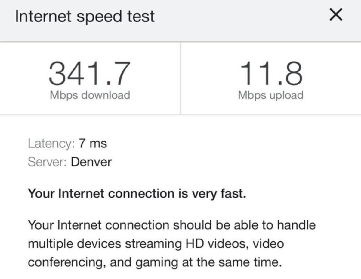The height and width of the screenshot is (279, 361).
Task: Click the Server label
Action: [x=48, y=162]
